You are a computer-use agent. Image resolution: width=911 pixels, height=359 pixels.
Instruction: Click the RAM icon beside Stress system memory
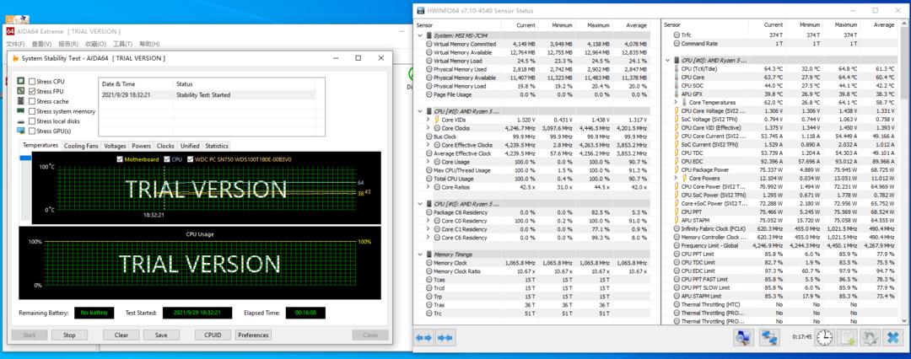21,111
